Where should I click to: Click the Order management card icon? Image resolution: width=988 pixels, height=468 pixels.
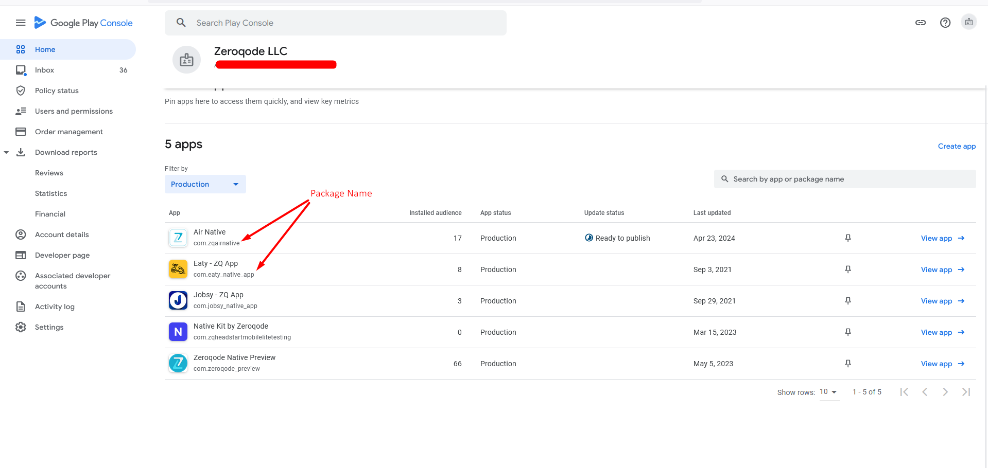[x=21, y=132]
